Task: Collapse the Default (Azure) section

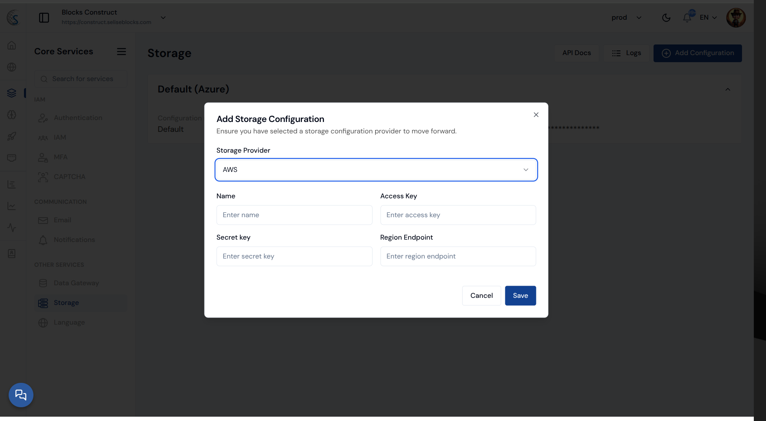Action: 727,90
